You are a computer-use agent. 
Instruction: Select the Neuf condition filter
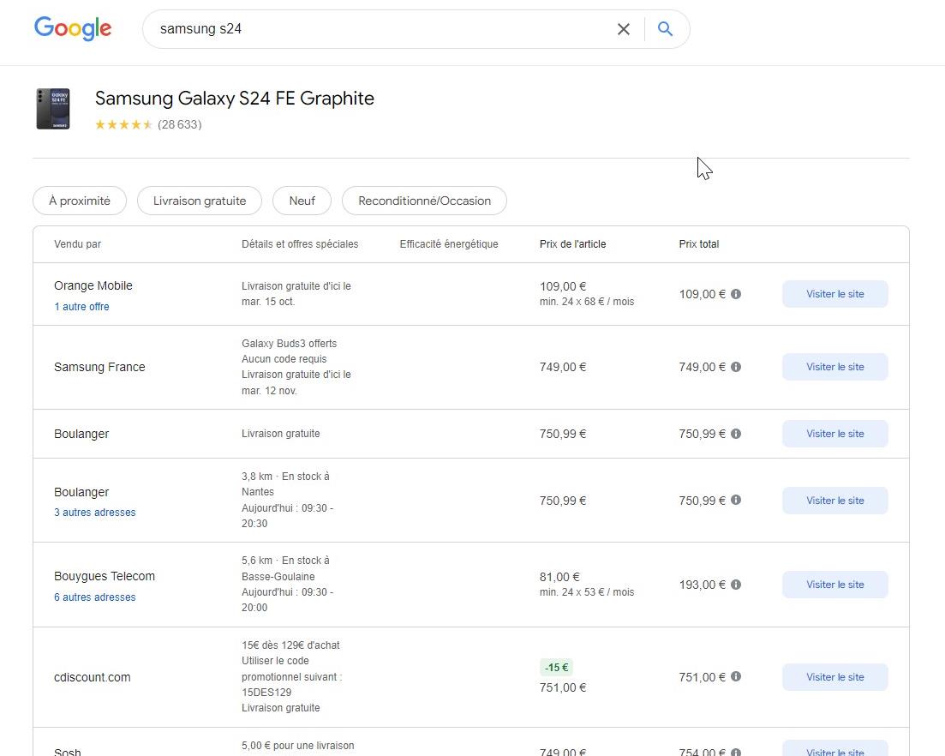(x=302, y=201)
